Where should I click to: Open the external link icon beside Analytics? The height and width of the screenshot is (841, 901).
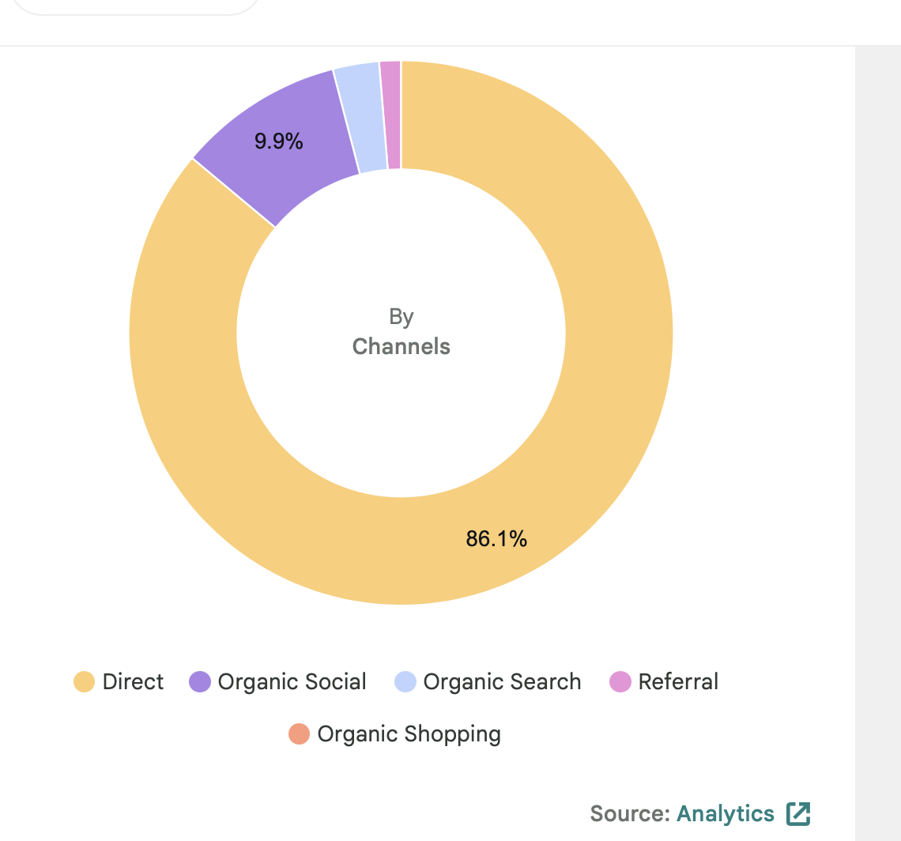tap(798, 813)
